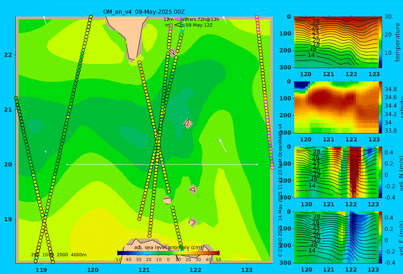This screenshot has height=274, width=403.
Task: Click the white current arrow east of 122
Action: pos(223,145)
